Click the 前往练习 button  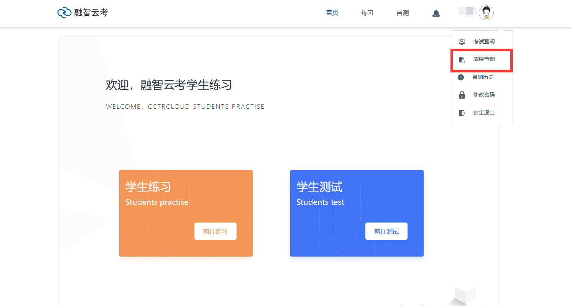(x=215, y=231)
